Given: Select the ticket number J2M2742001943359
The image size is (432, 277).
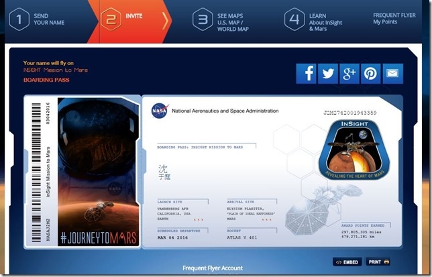Looking at the screenshot, I should click(350, 113).
